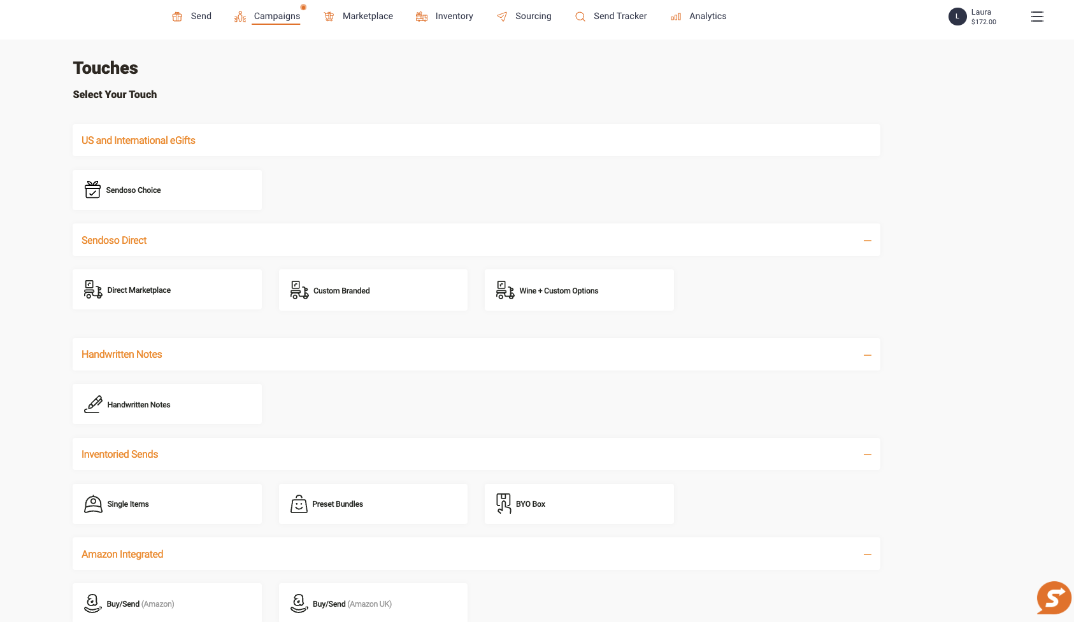Click the Wine + Custom Options icon
The image size is (1074, 622).
505,290
